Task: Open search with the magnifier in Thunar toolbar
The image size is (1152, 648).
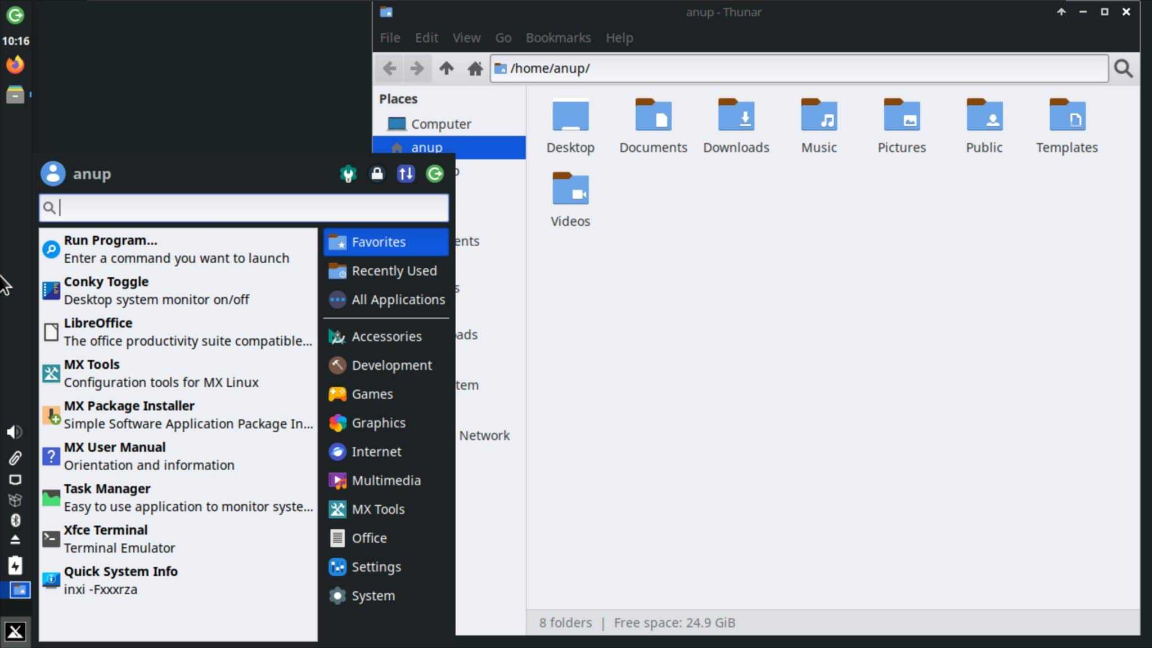Action: [x=1124, y=68]
